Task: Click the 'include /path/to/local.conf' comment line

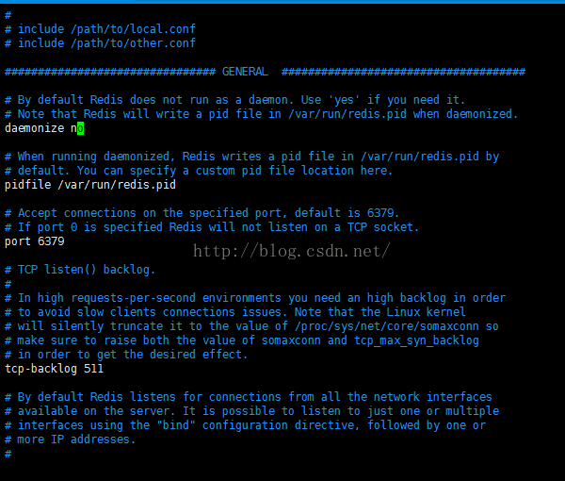Action: (106, 29)
